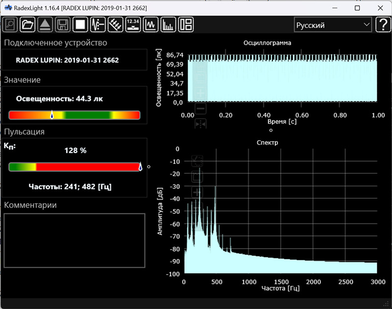Open help with the question mark button

coord(382,25)
